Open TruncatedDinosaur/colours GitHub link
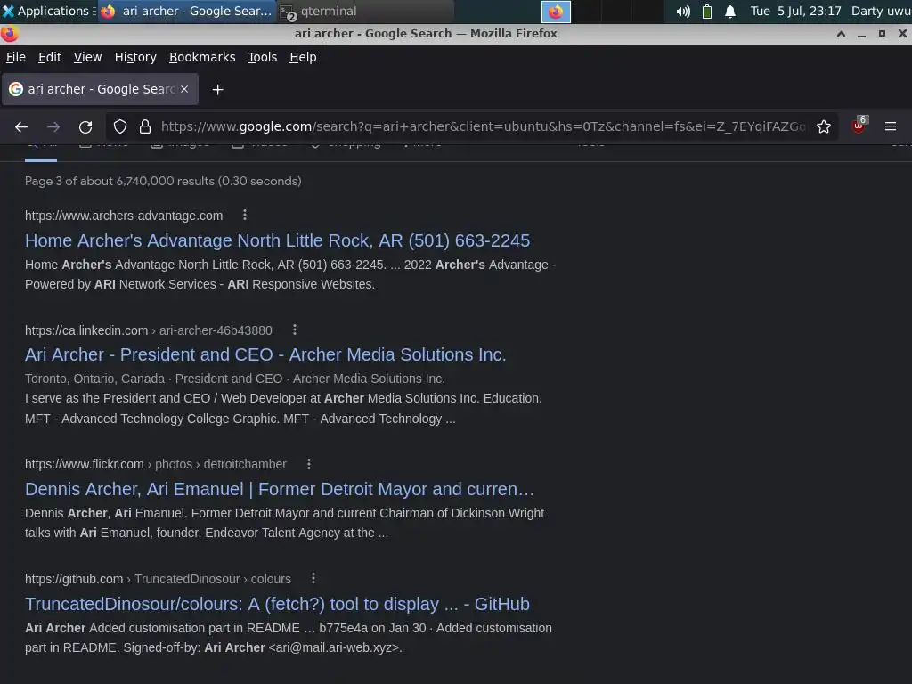912x684 pixels. tap(277, 604)
